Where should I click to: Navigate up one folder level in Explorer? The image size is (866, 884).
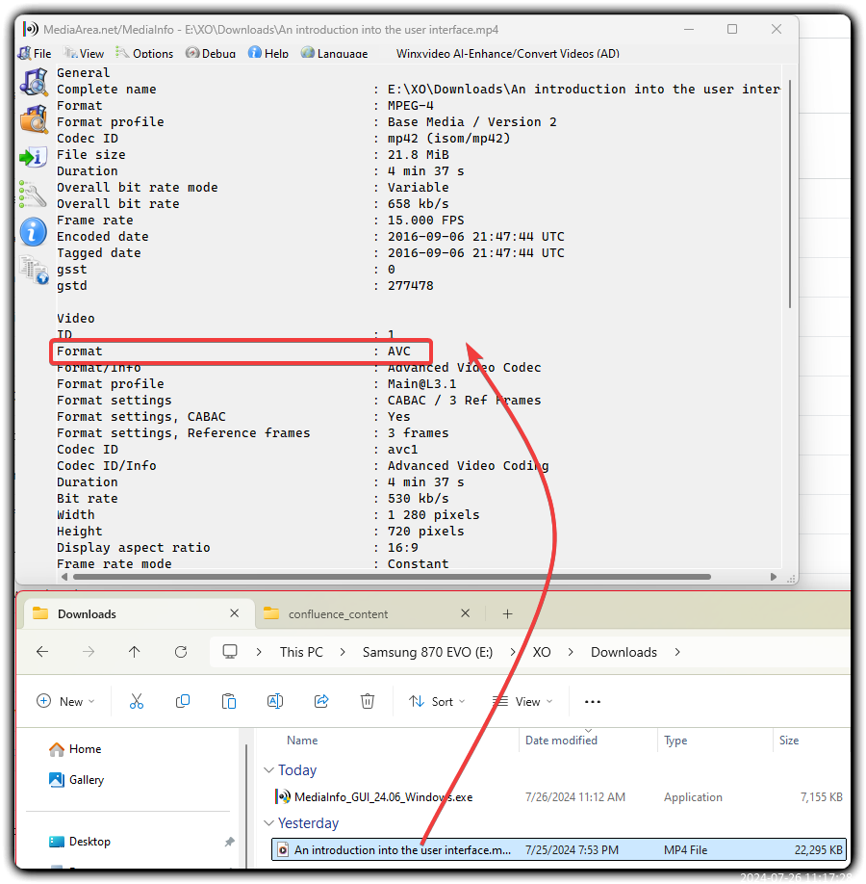134,652
